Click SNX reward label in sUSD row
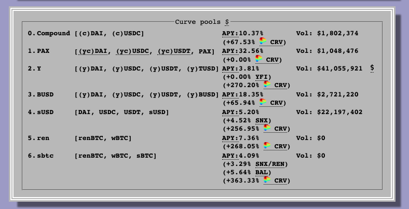409x209 pixels. (262, 121)
